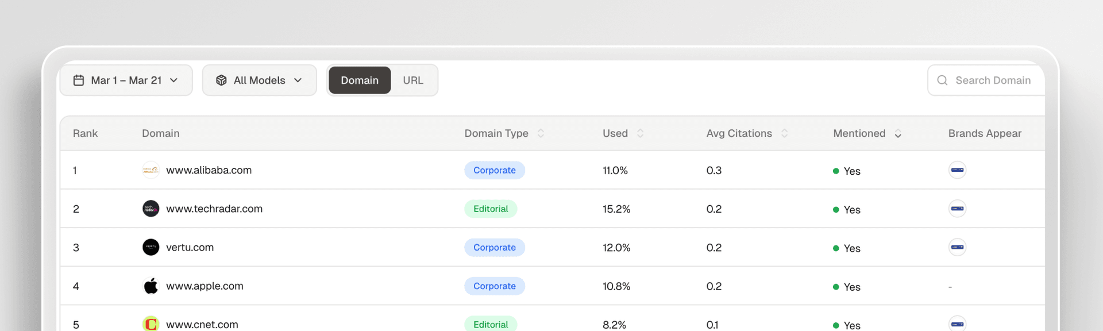Open www.techradar.com domain link
The image size is (1103, 331).
[x=214, y=209]
